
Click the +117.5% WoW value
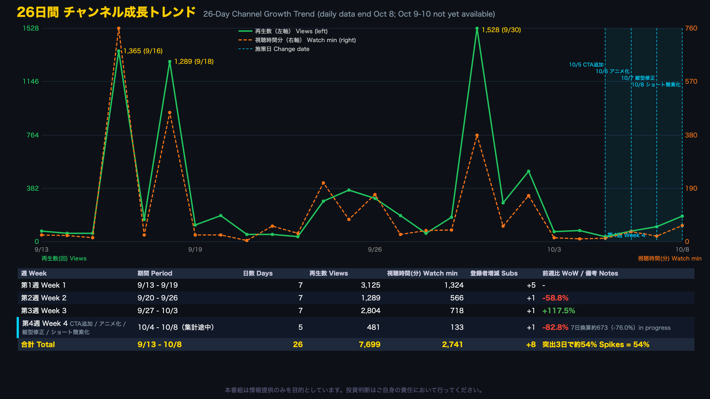(559, 311)
